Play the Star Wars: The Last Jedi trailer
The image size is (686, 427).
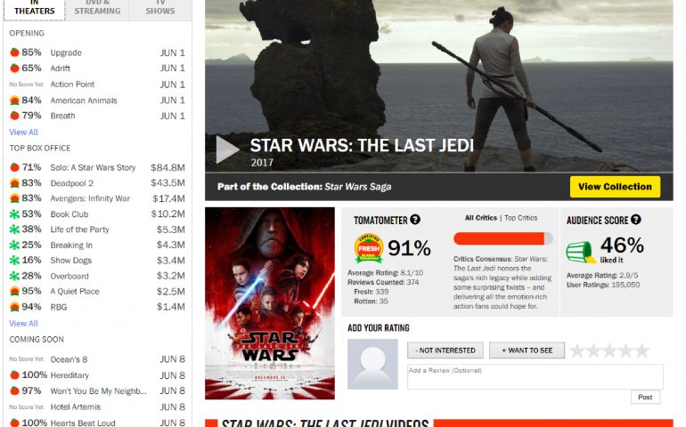coord(227,149)
